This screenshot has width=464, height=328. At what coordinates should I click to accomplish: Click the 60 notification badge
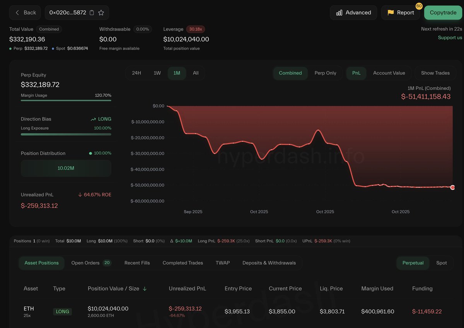tap(419, 6)
